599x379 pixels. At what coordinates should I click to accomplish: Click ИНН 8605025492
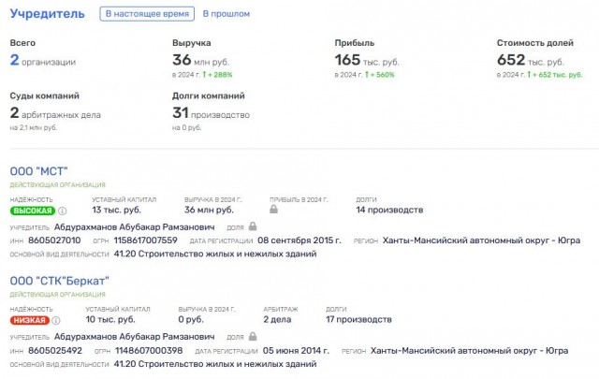coord(55,350)
